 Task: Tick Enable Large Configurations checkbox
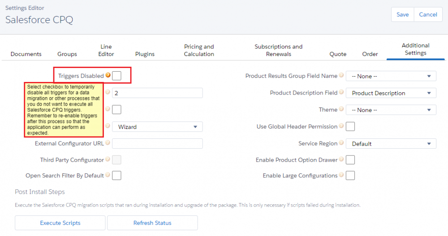tap(350, 176)
